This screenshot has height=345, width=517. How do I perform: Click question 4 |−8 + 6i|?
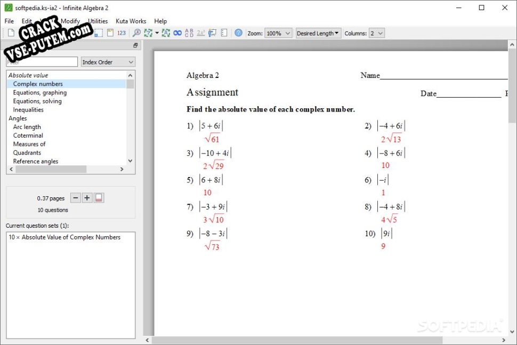pyautogui.click(x=391, y=153)
